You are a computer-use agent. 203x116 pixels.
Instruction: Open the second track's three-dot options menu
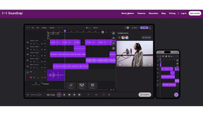(x=45, y=47)
